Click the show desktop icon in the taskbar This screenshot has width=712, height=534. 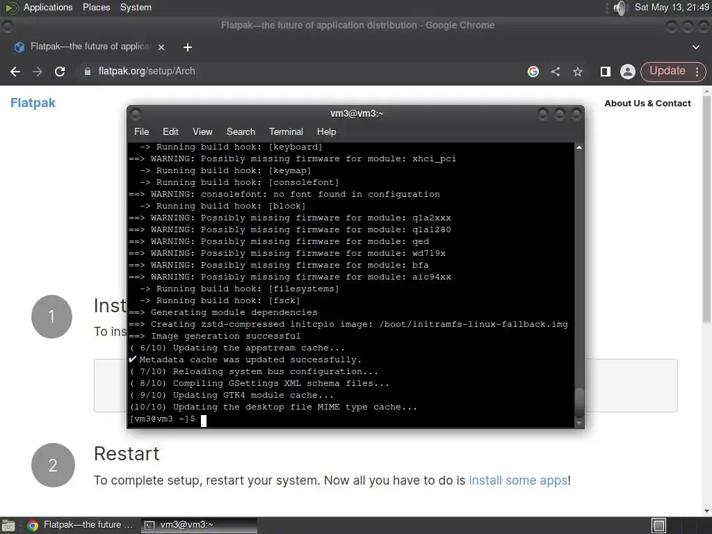(x=8, y=526)
